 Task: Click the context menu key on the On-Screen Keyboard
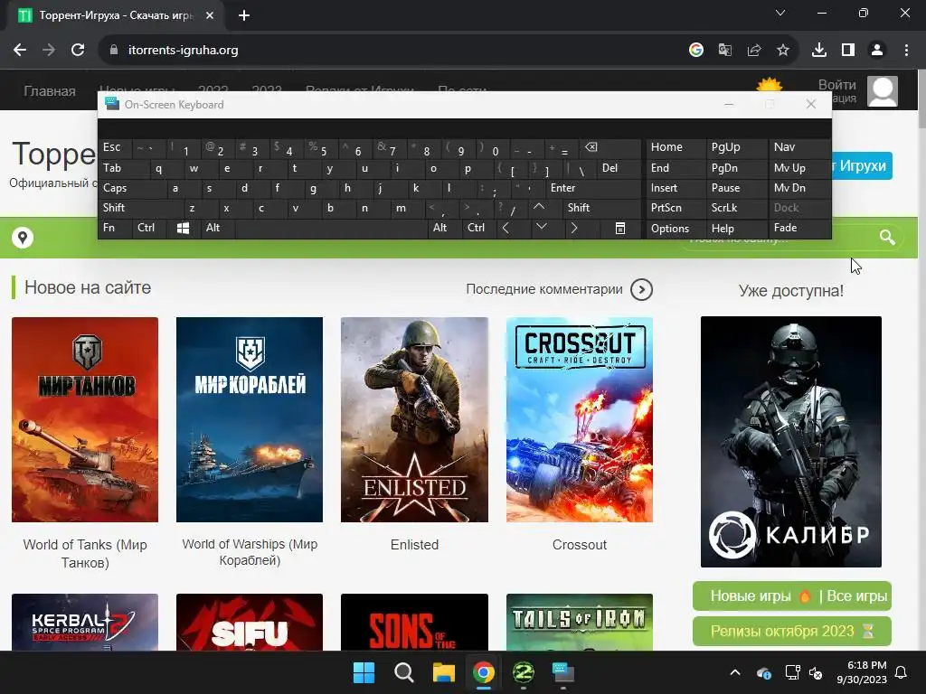pos(619,229)
